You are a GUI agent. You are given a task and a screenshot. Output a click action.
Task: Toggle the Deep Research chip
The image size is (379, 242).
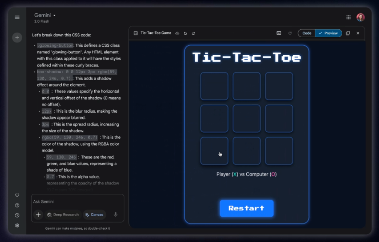[63, 215]
